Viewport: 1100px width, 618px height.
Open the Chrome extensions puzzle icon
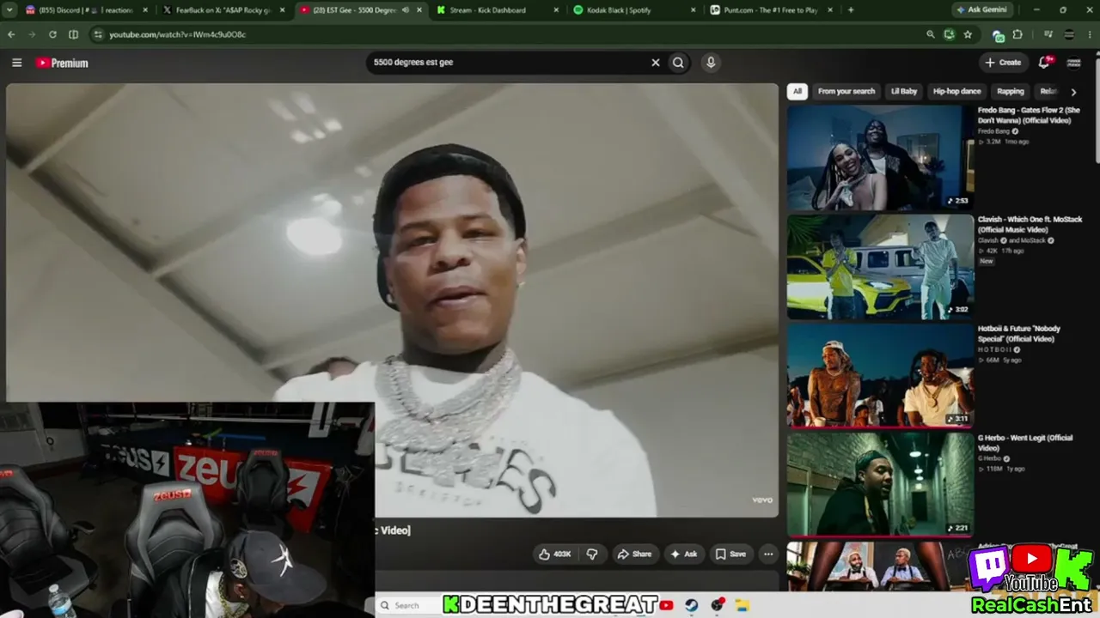click(x=1017, y=34)
